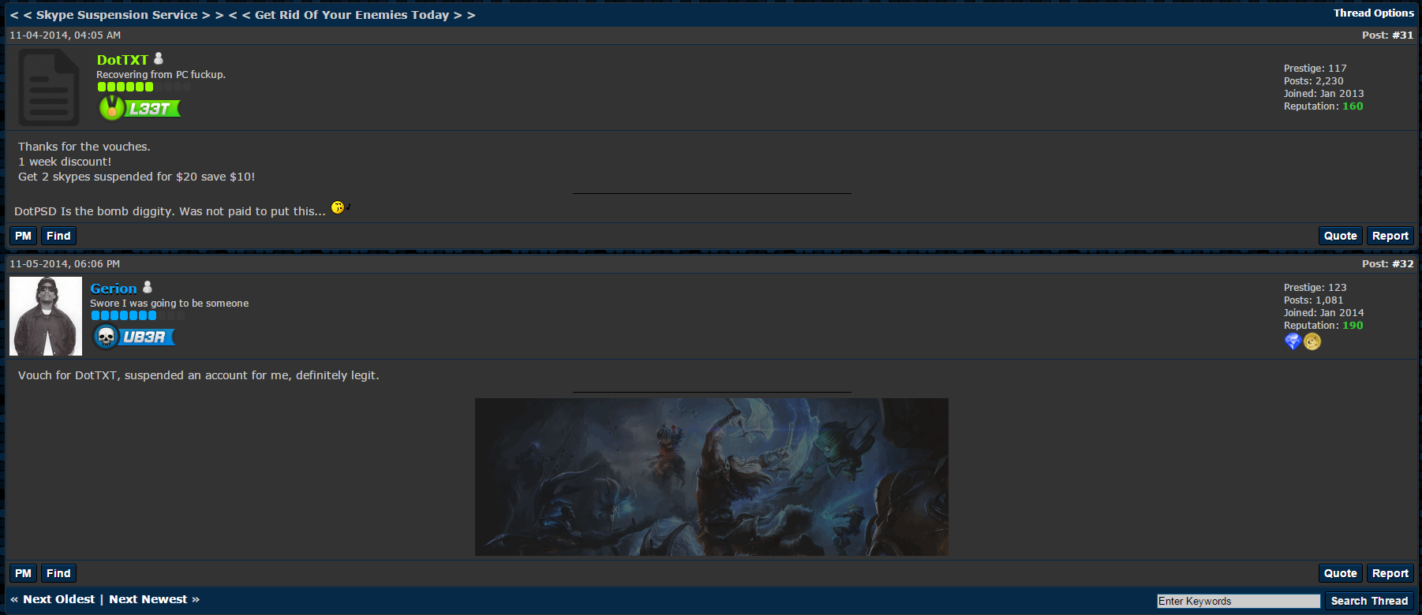Click the offline status icon next to DotTXT
Viewport: 1422px width, 615px height.
159,58
